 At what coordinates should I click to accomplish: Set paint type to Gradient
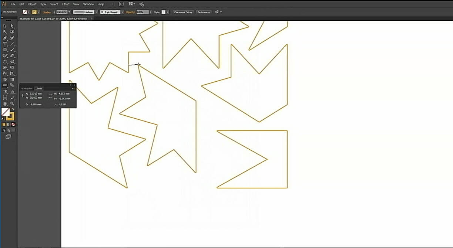(x=8, y=125)
